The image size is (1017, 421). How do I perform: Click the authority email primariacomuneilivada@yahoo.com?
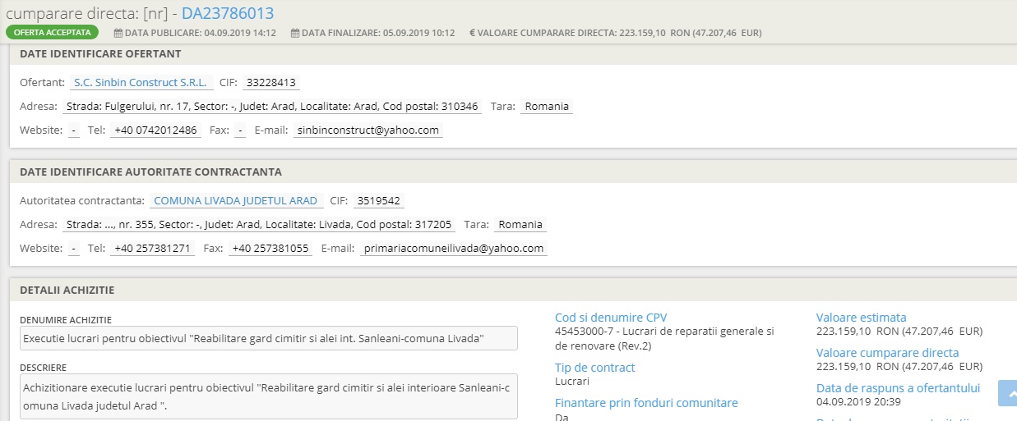coord(453,249)
